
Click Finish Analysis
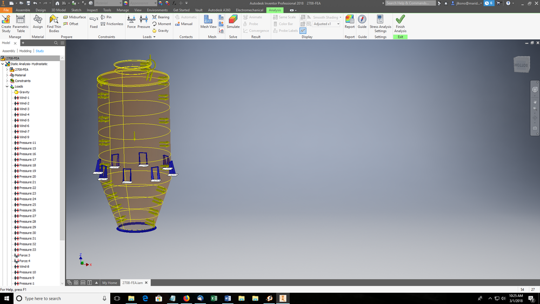[400, 24]
